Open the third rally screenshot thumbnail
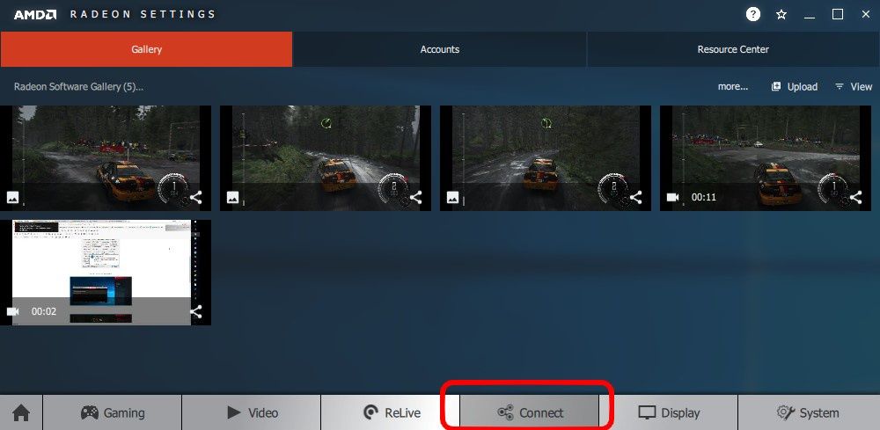 pyautogui.click(x=546, y=158)
